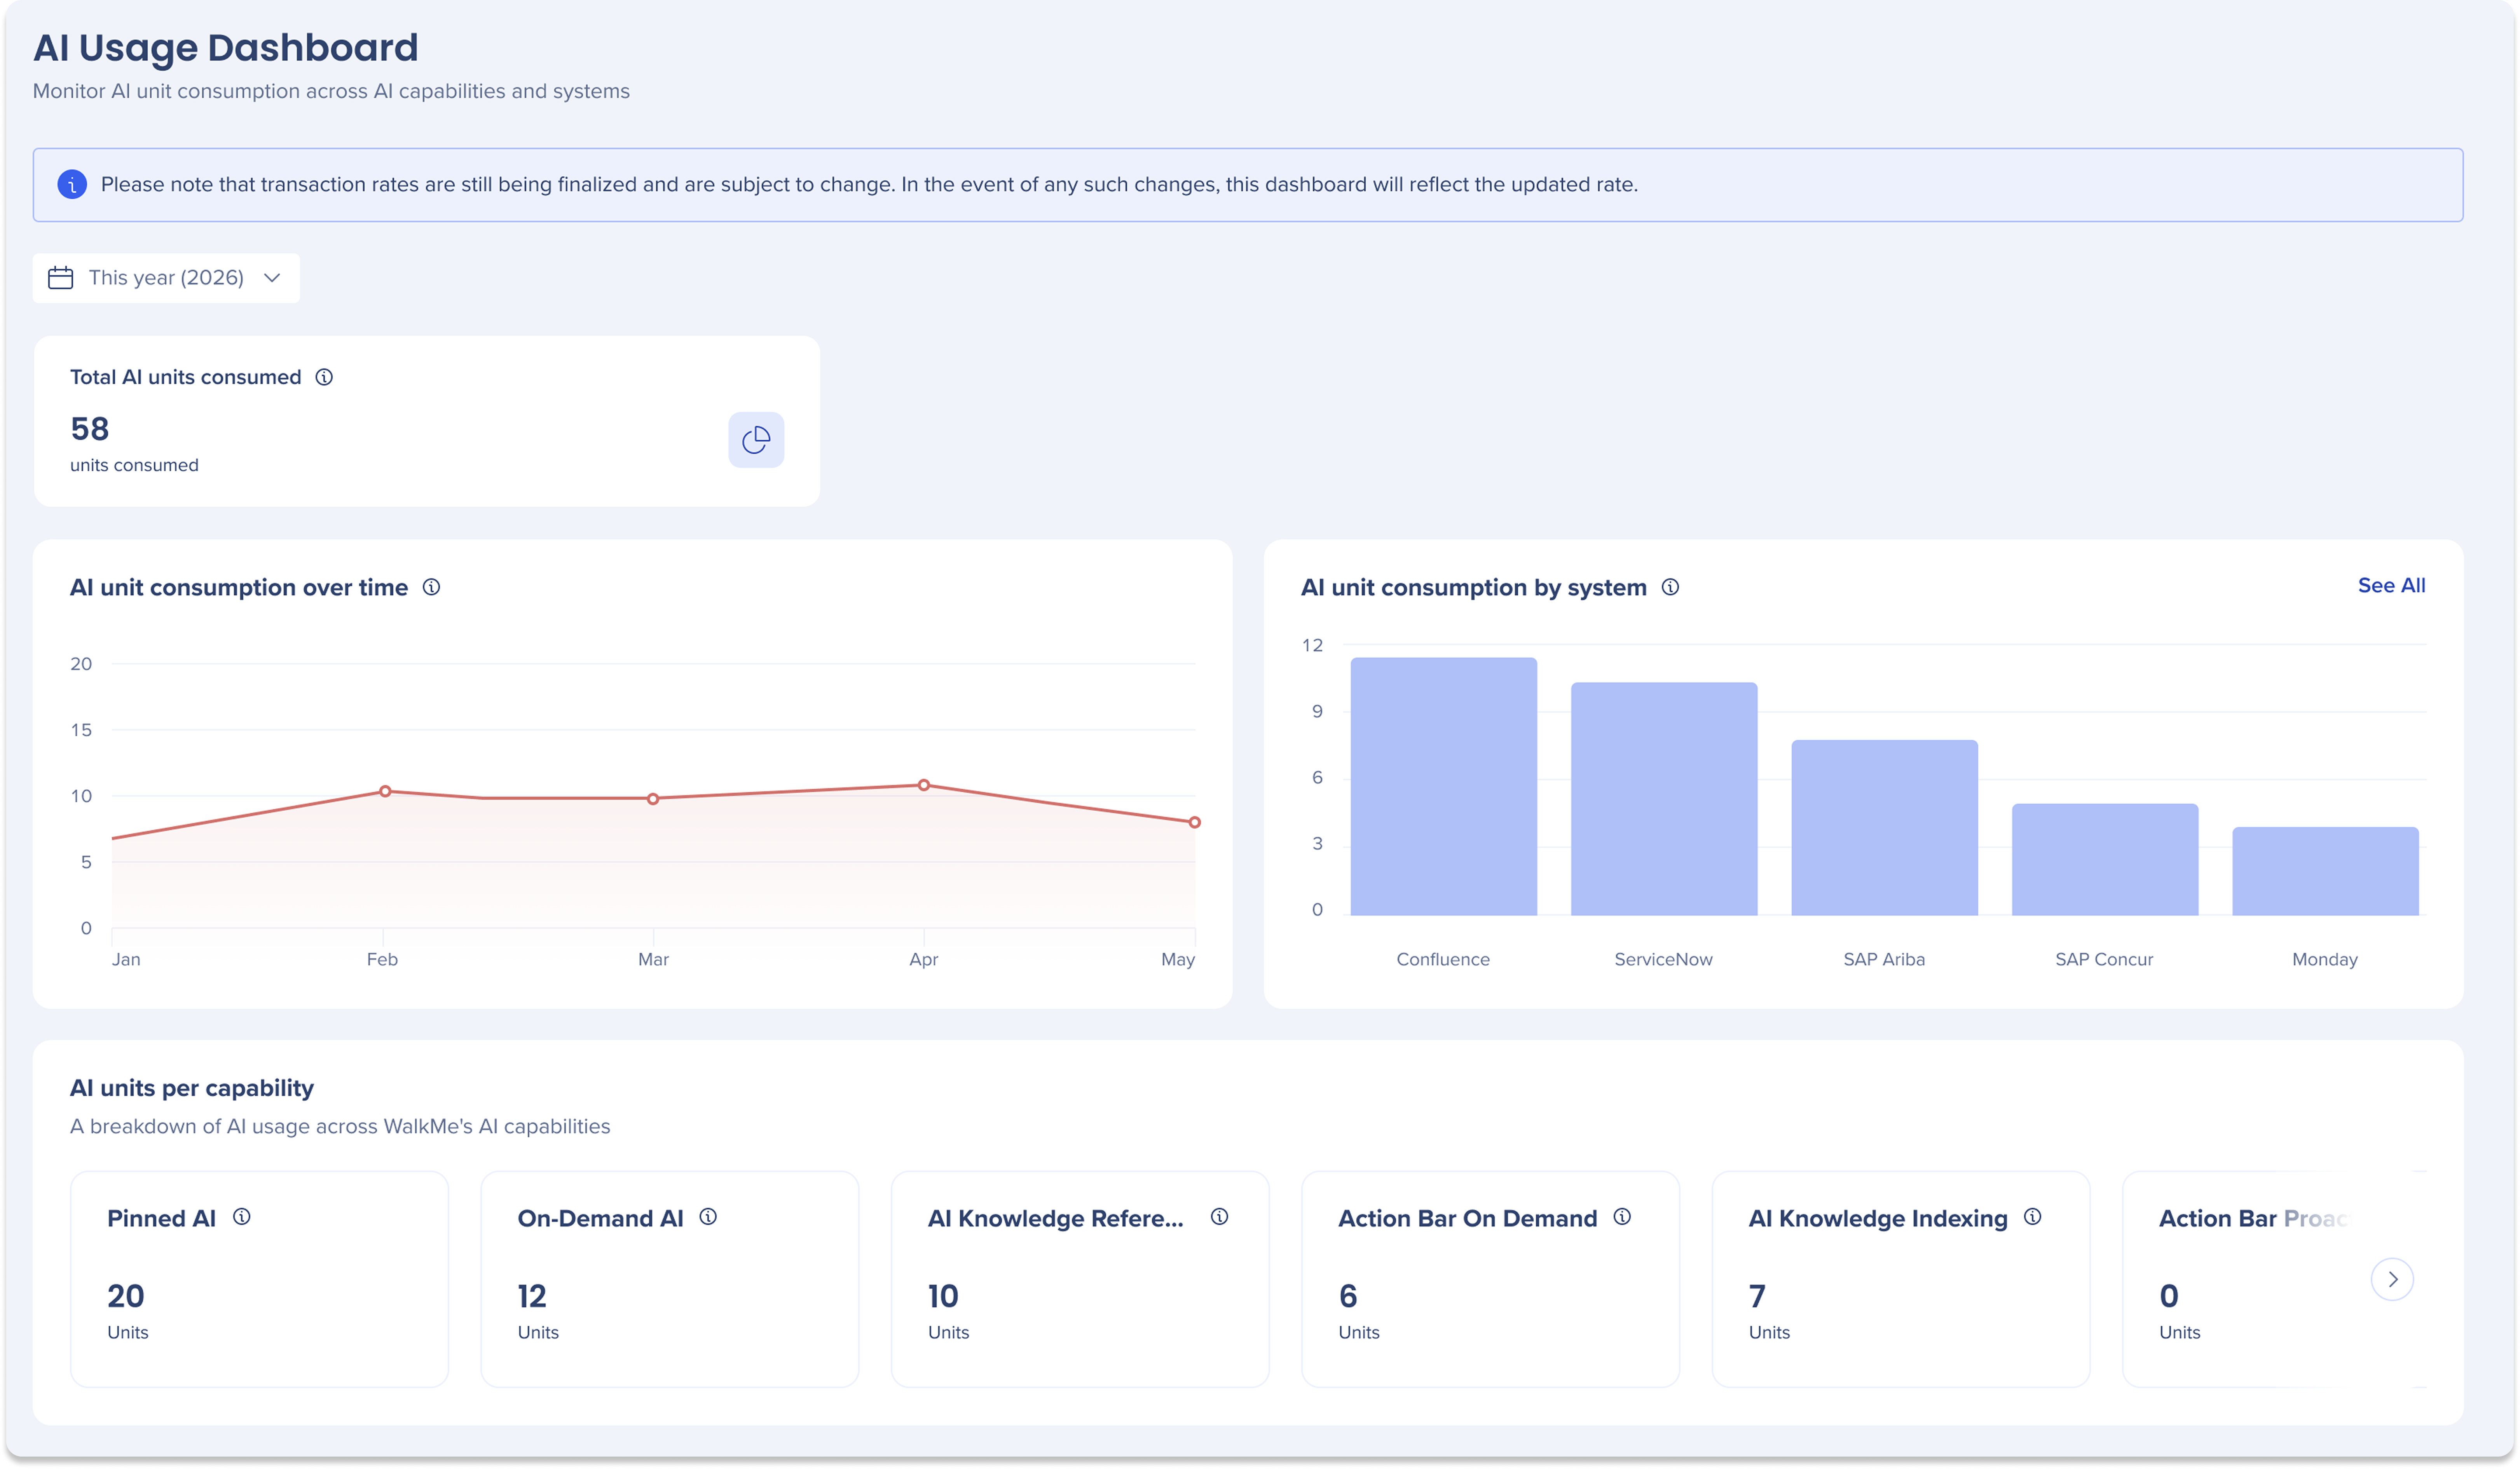Open the pie chart icon in total units card
Viewport: 2520px width, 1469px height.
coord(756,439)
